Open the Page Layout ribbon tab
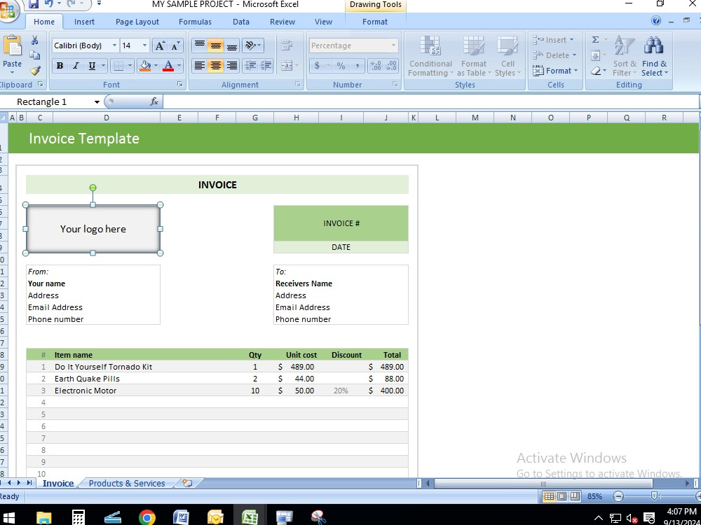701x525 pixels. coord(137,22)
